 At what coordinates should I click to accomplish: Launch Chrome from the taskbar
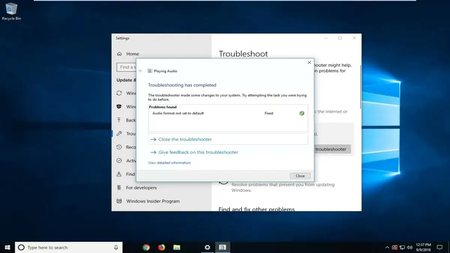(146, 247)
